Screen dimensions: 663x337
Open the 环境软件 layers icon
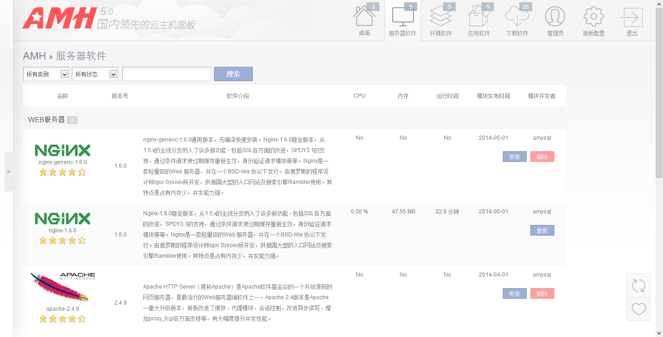tap(441, 17)
